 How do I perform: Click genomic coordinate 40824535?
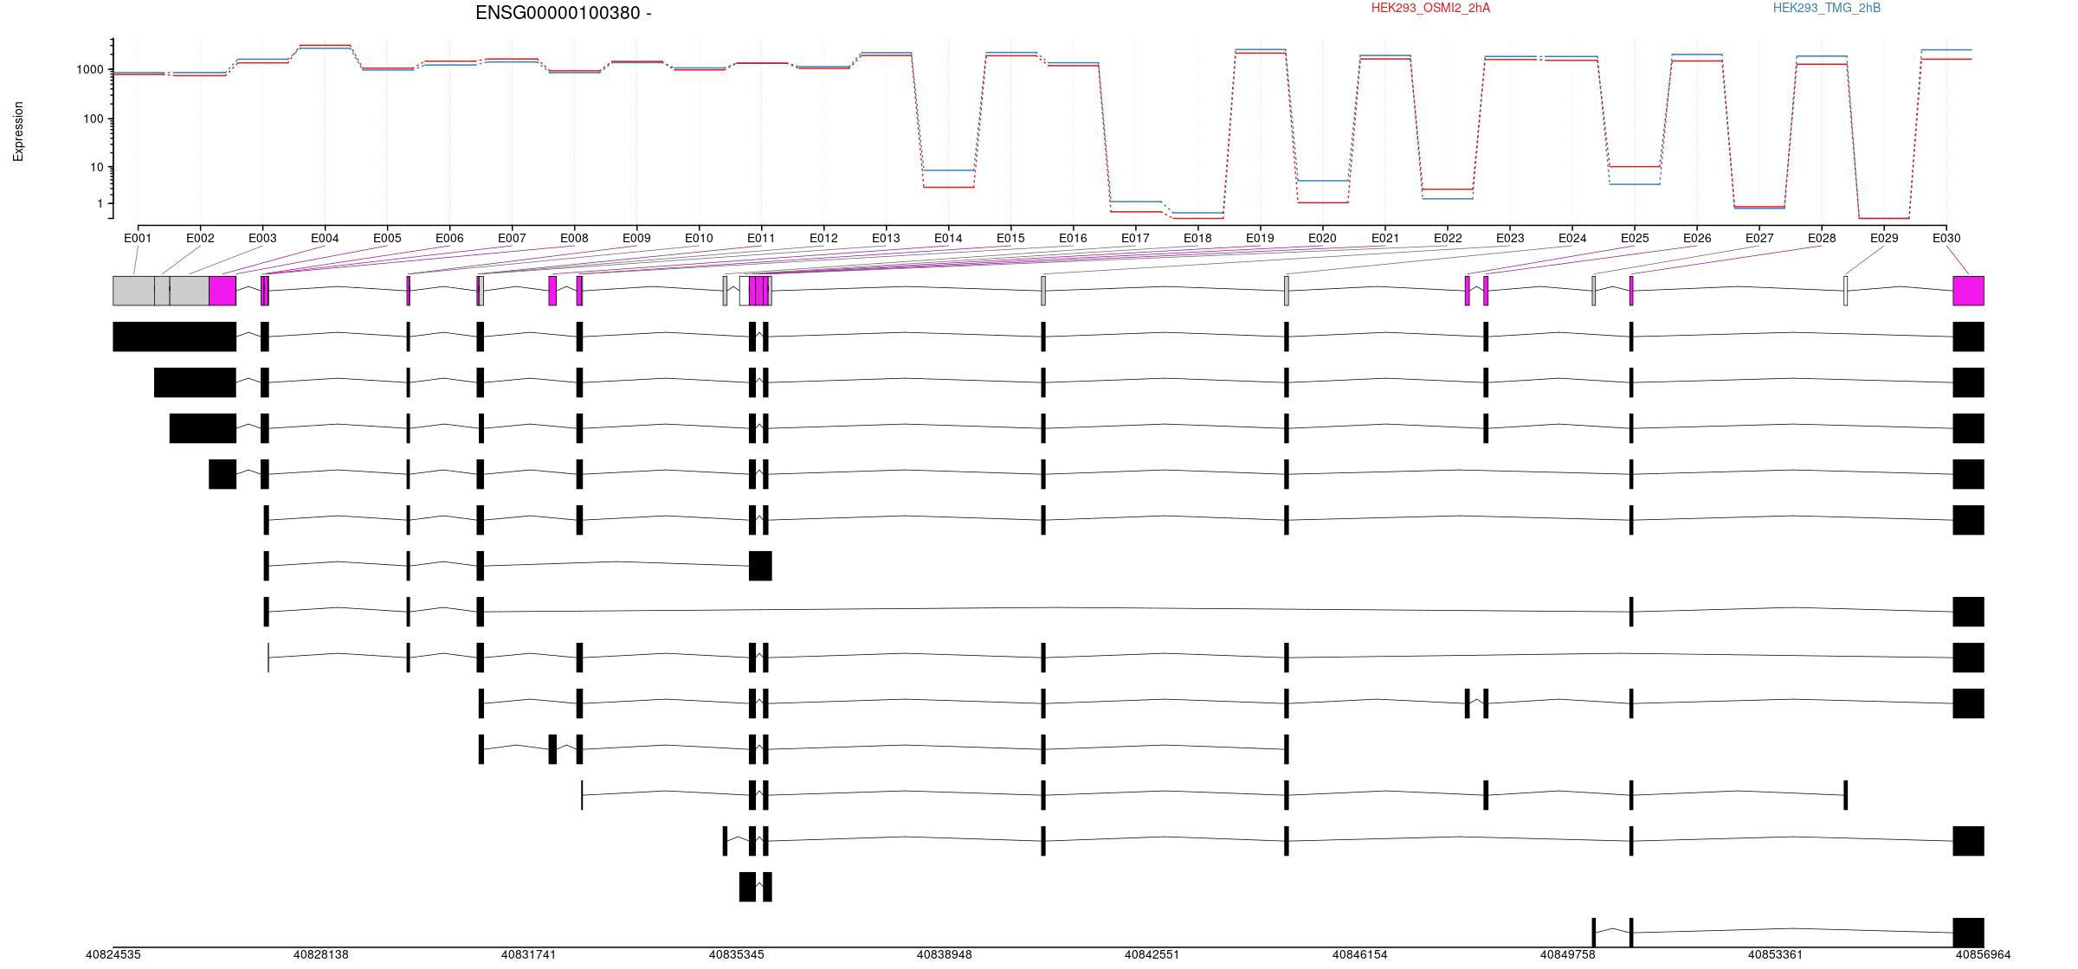click(x=113, y=955)
